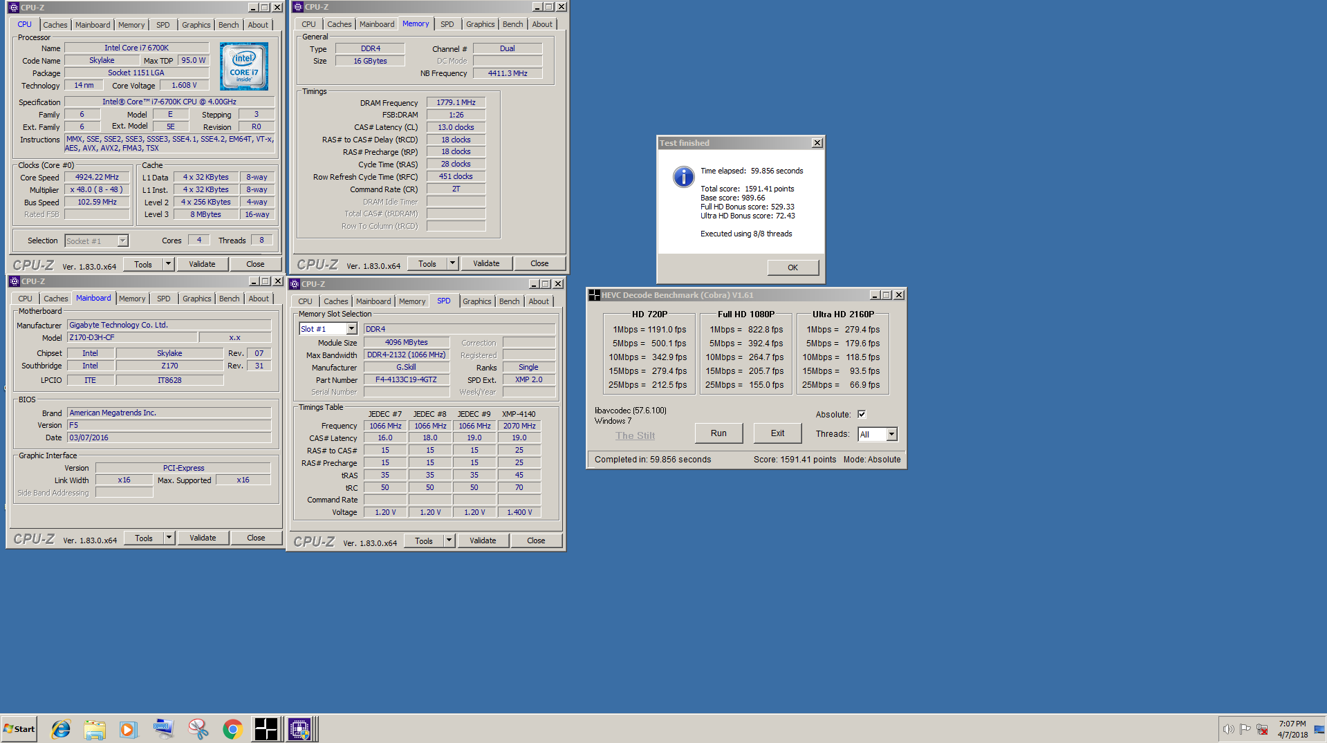Click the Manufacturer field Gigabyte Technology Co. Ltd.
Viewport: 1327px width, 743px height.
169,325
